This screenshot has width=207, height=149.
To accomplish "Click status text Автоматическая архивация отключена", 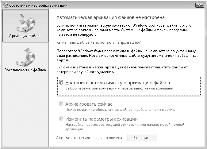I will point(89,138).
